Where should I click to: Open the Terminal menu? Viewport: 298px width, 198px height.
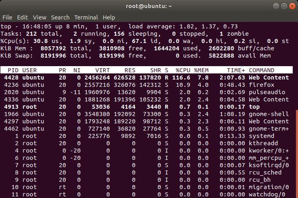[x=86, y=17]
